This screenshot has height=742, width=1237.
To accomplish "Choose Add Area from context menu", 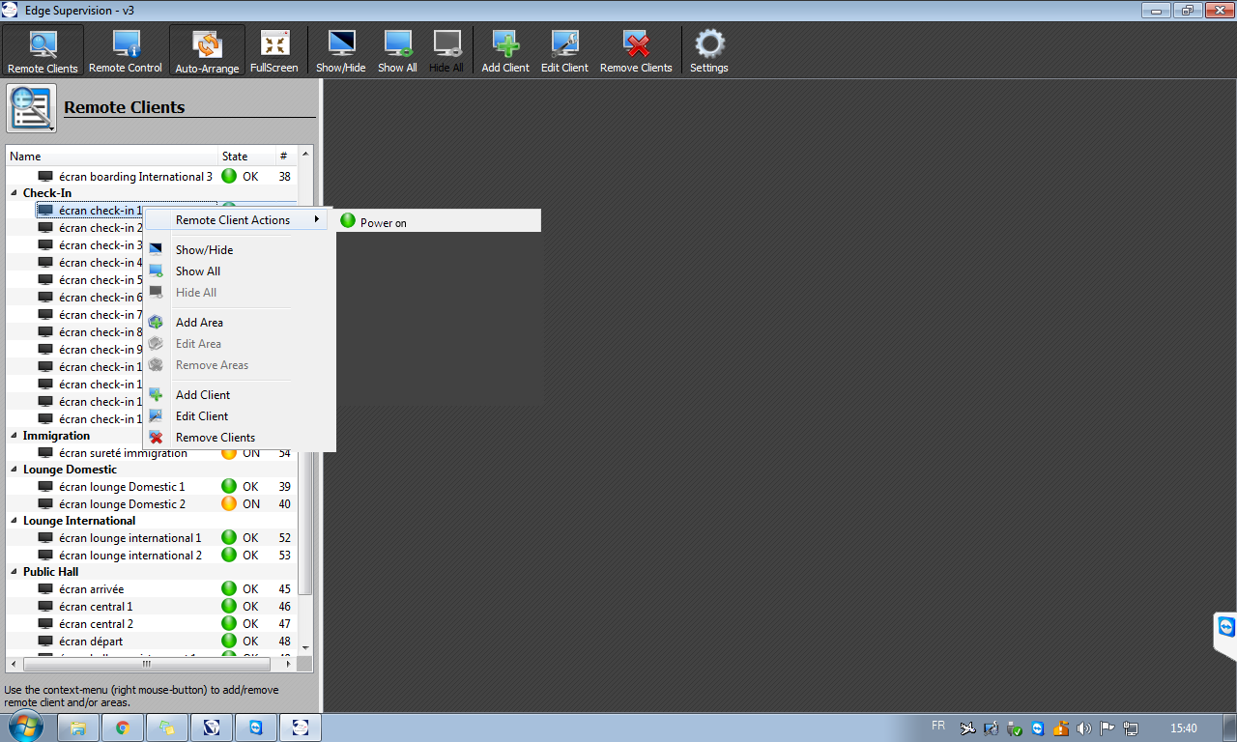I will point(199,323).
